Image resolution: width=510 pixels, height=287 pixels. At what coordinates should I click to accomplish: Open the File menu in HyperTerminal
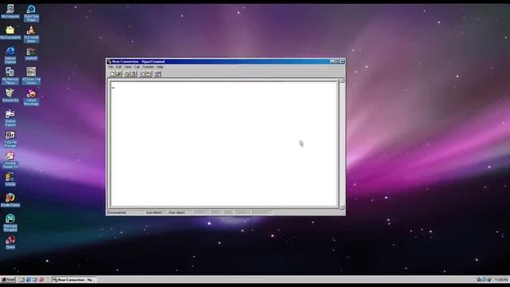click(x=111, y=67)
